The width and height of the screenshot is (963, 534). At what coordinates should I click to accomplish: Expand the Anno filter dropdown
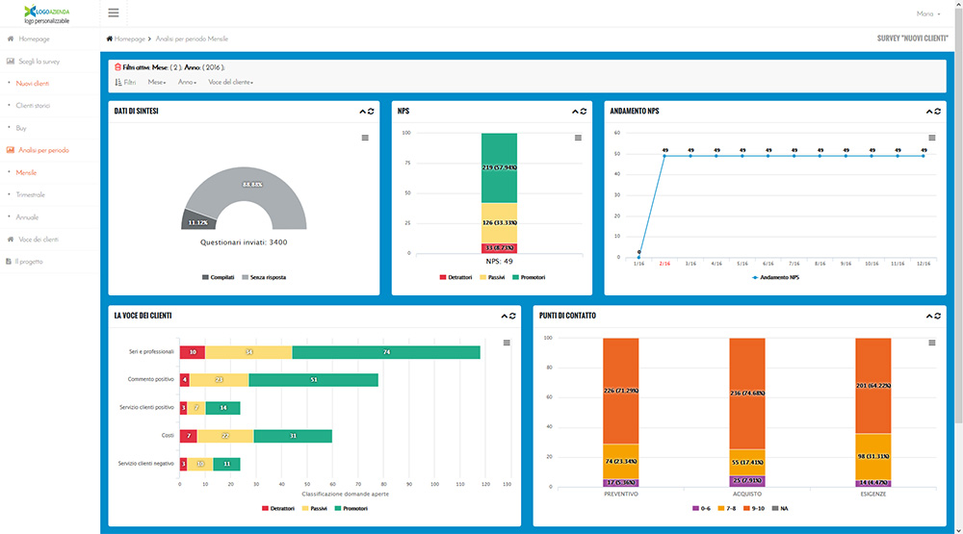tap(187, 83)
